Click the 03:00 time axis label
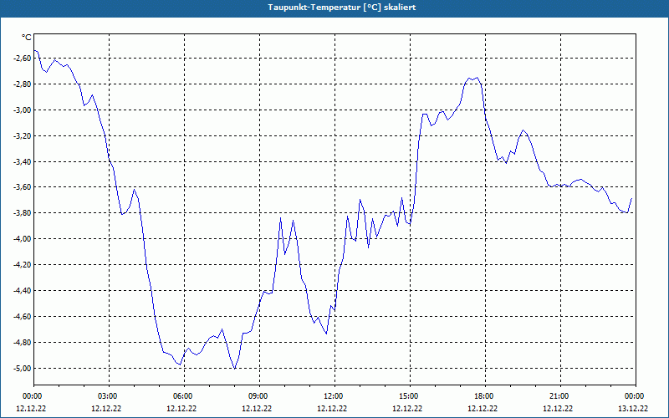 click(110, 396)
